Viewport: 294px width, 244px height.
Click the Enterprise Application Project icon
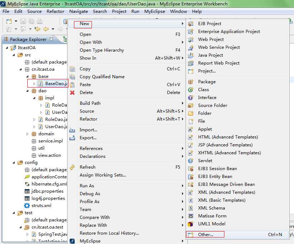point(191,32)
